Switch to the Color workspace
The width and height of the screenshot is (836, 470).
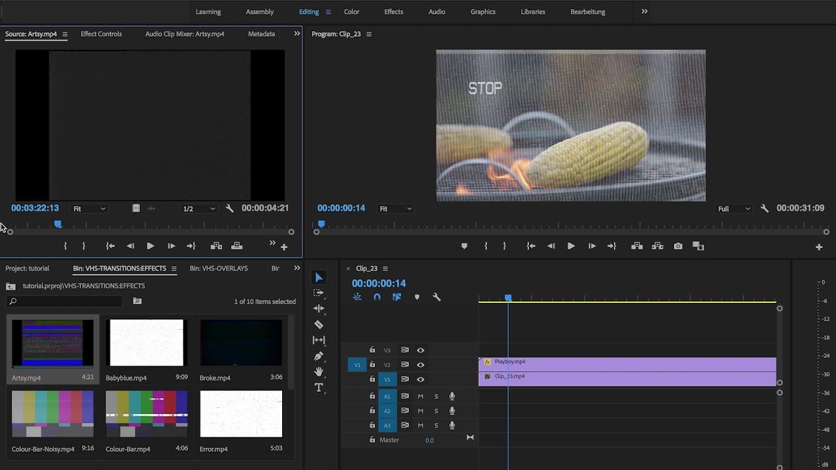[351, 12]
